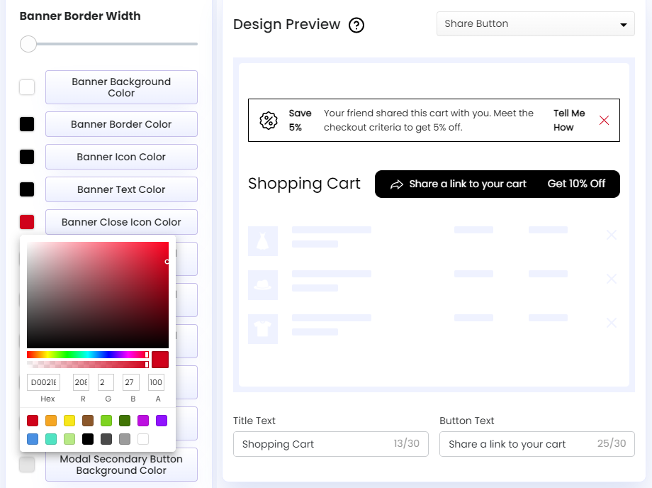Viewport: 652px width, 488px height.
Task: Click the share arrow icon on the black cart button
Action: pyautogui.click(x=397, y=184)
